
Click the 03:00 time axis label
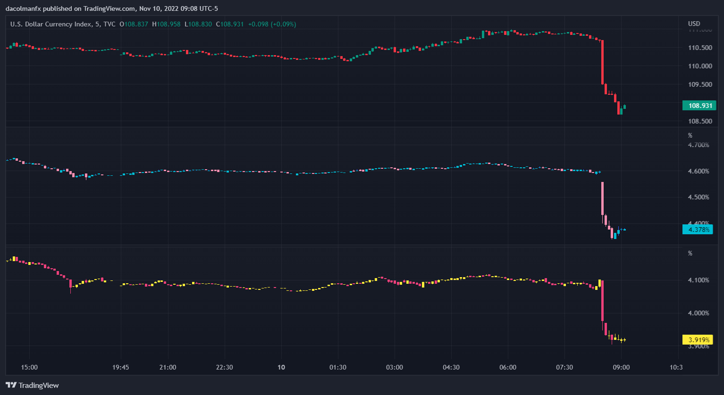coord(395,367)
